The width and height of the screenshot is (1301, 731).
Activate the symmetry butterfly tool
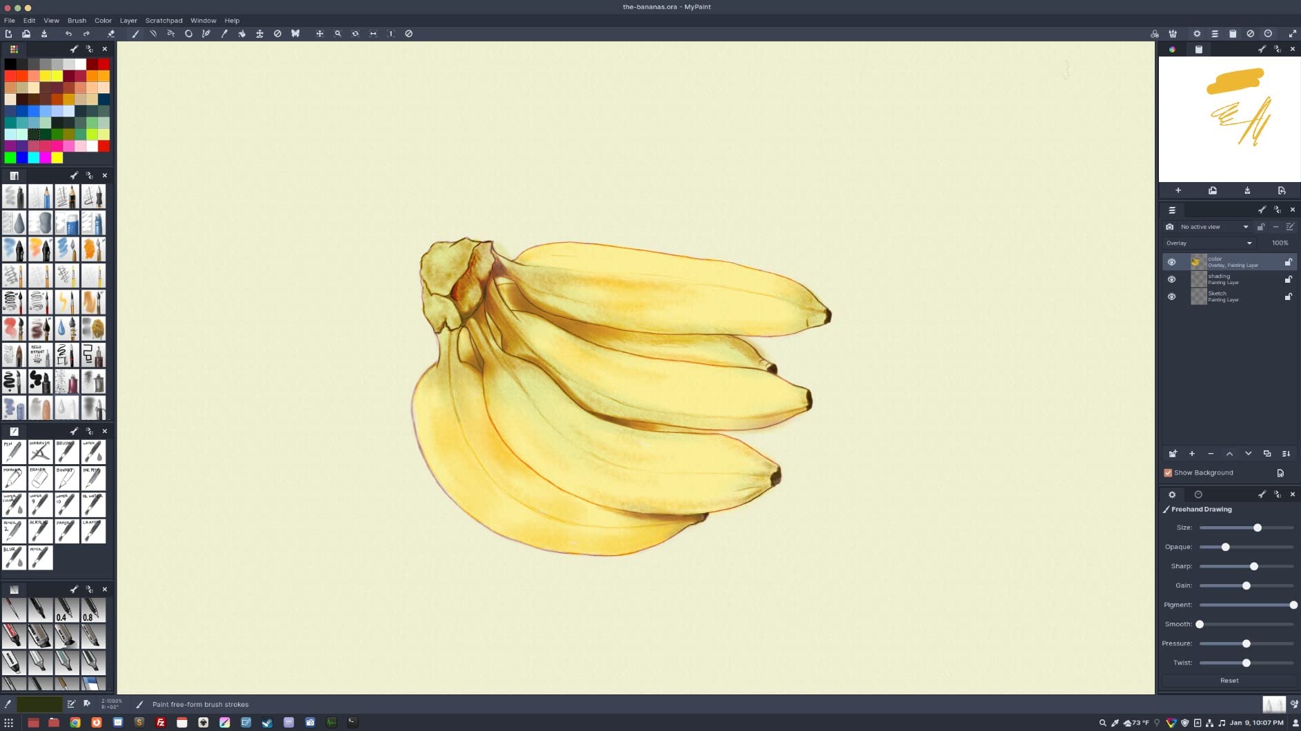[x=295, y=33]
